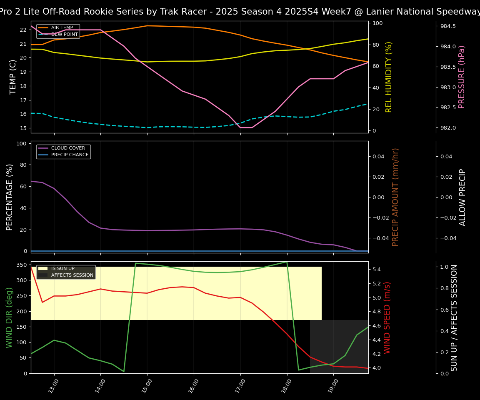
Task: Click the chart title mentioning Lanier National Speedway
Action: (240, 12)
